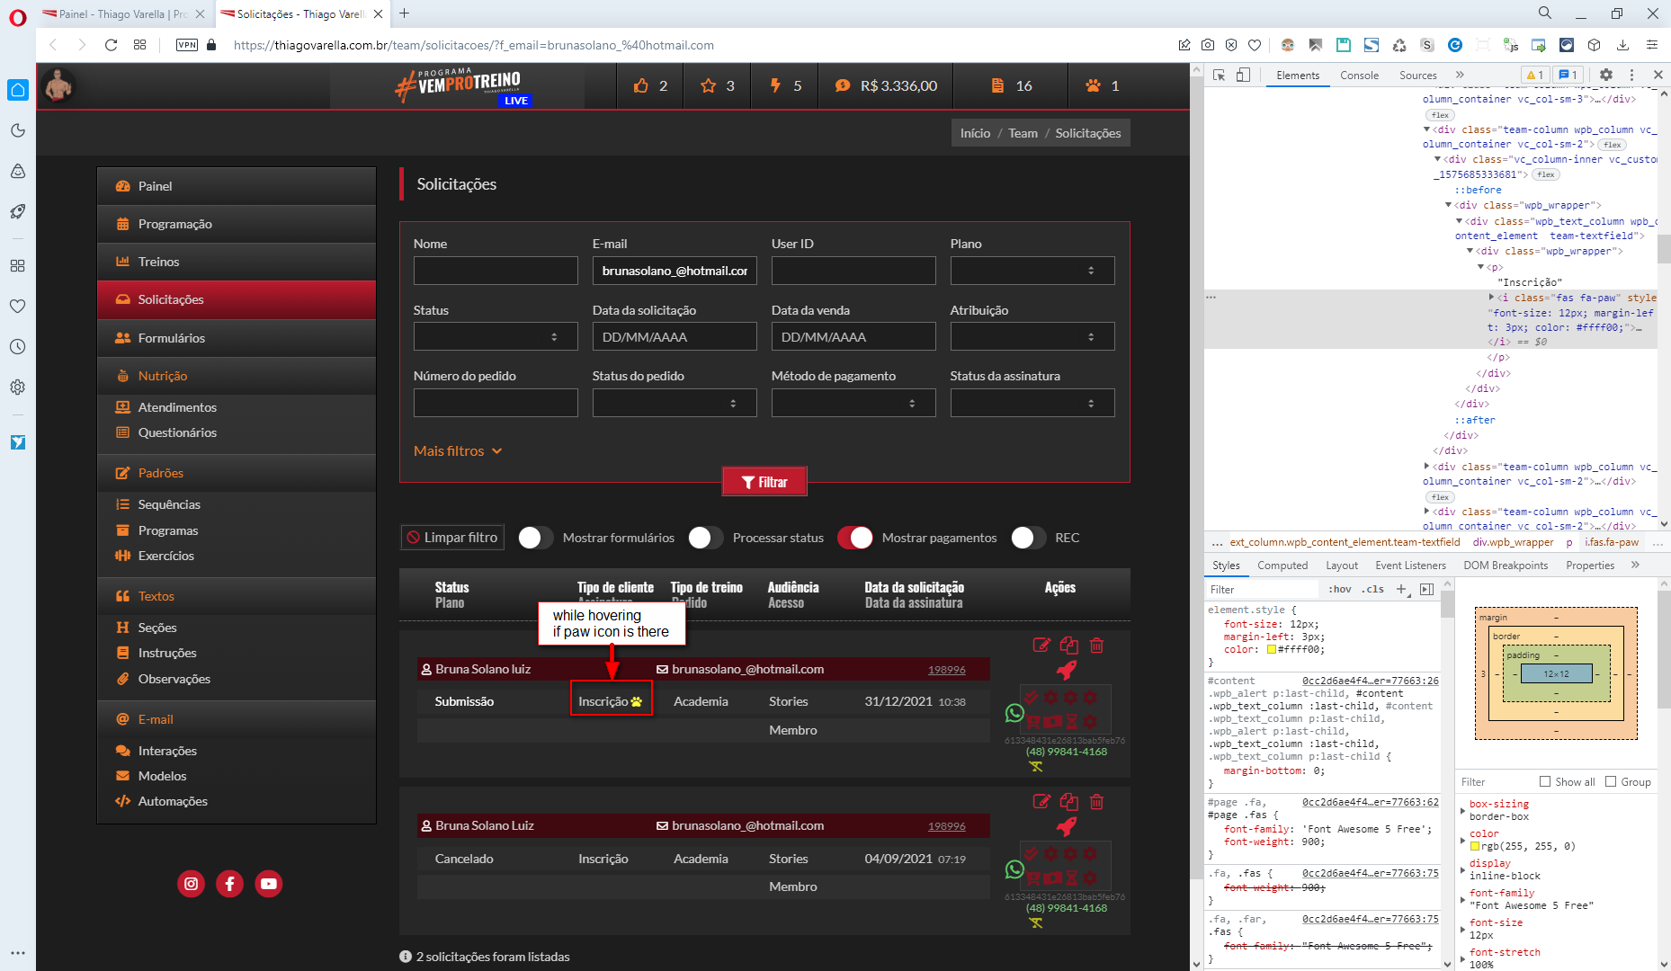This screenshot has height=971, width=1671.
Task: Toggle the .cls class editor button
Action: pyautogui.click(x=1373, y=590)
